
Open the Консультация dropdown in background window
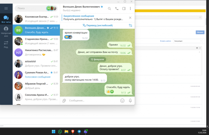click(188, 41)
